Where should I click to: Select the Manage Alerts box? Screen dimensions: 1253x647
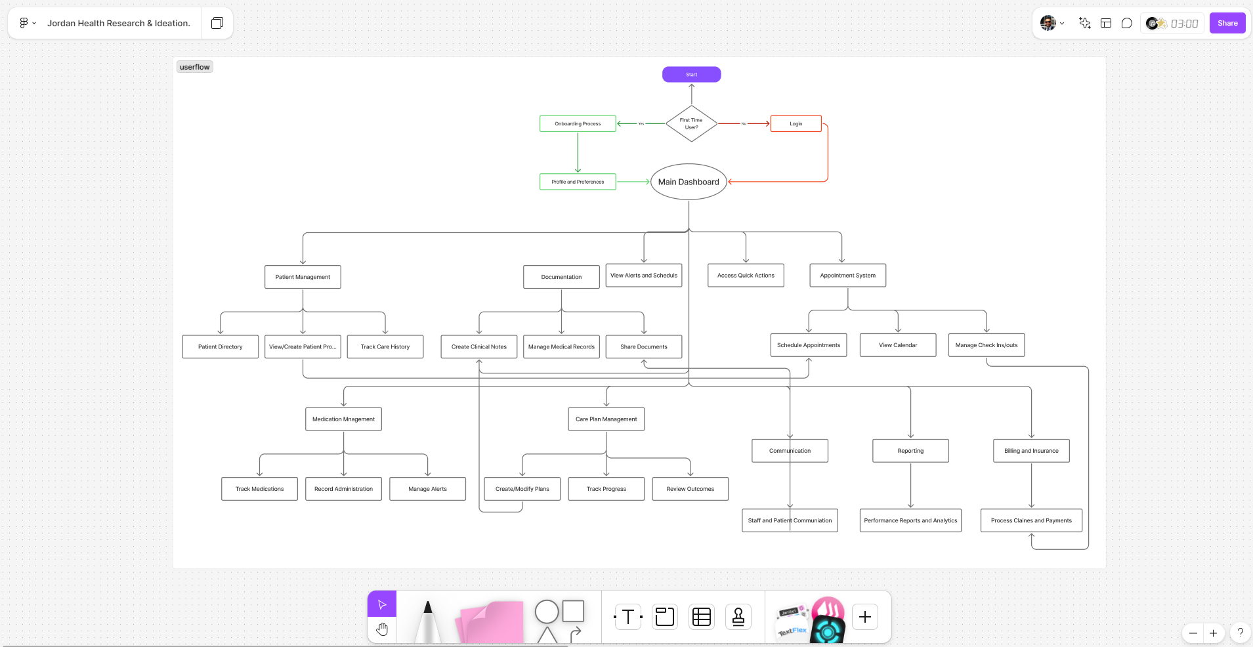427,489
